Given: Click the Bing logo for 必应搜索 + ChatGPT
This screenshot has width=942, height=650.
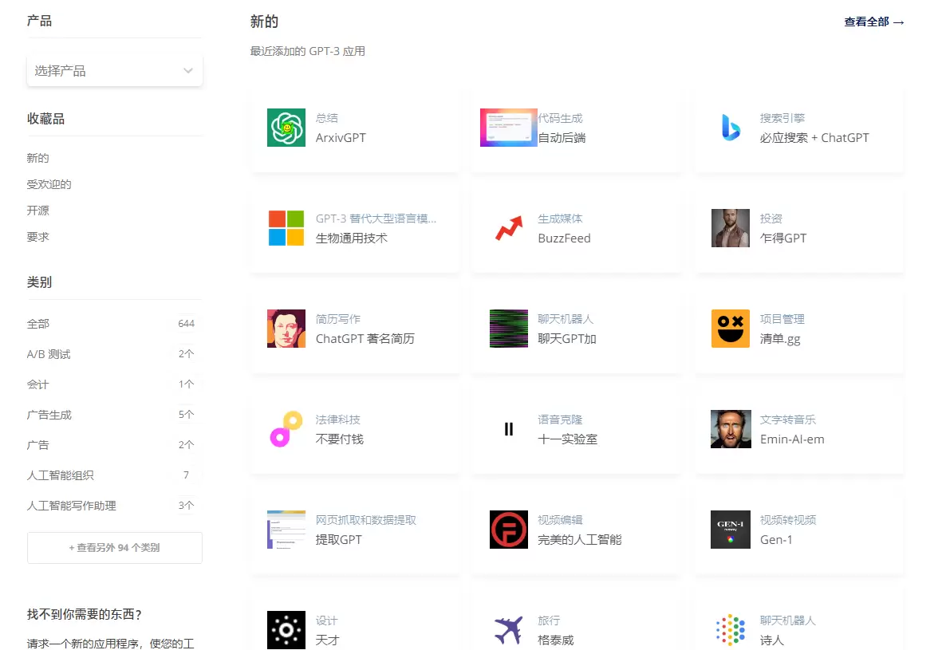Looking at the screenshot, I should coord(731,128).
